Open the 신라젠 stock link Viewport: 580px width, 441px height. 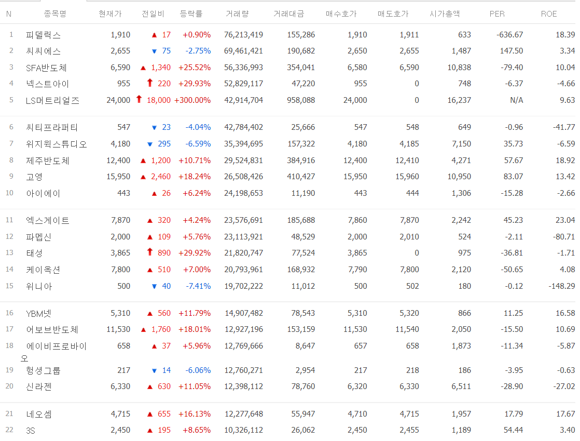39,387
